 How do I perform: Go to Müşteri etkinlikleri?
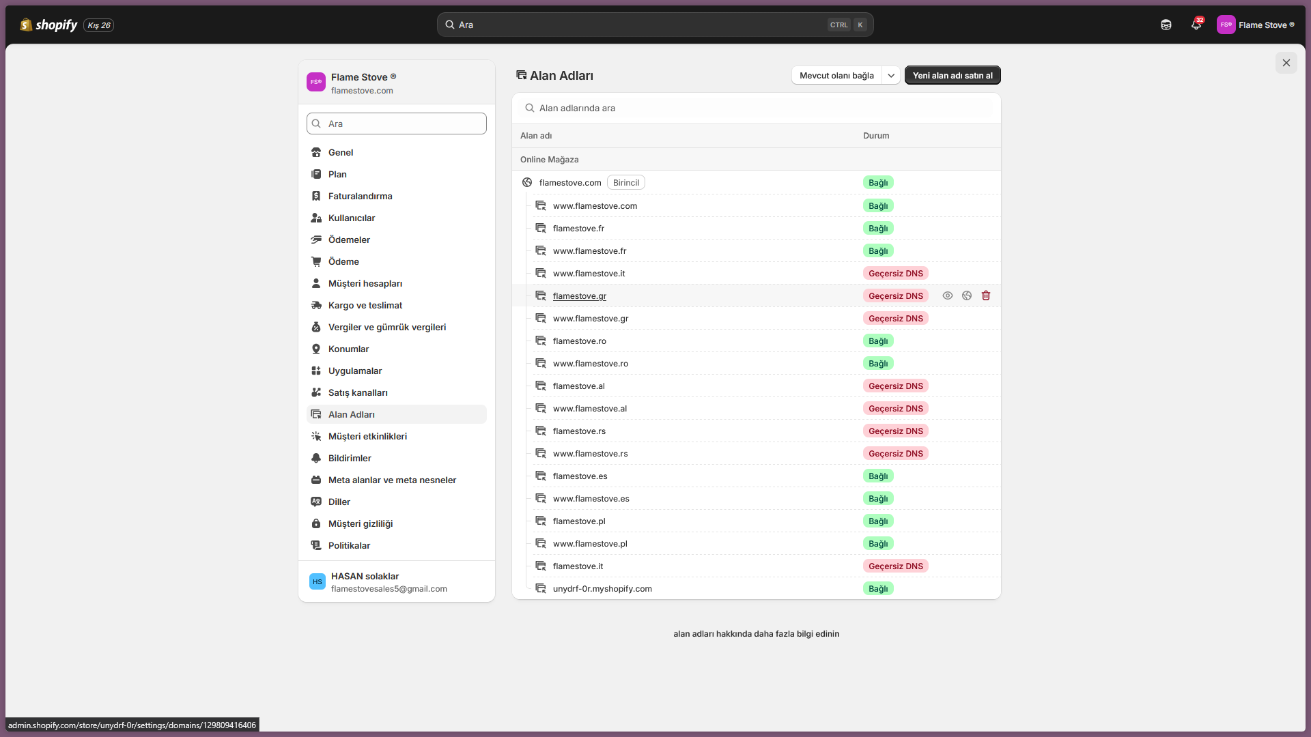(x=397, y=436)
